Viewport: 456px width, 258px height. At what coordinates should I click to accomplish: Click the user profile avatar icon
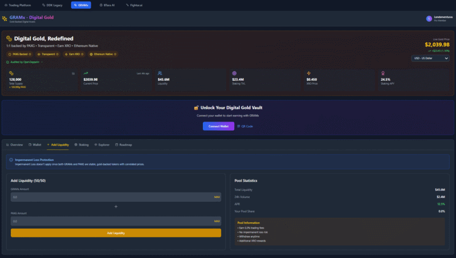click(x=429, y=19)
